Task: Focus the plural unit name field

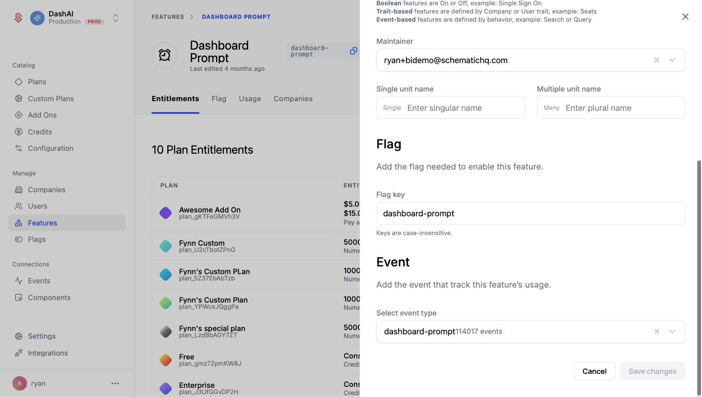Action: (611, 108)
